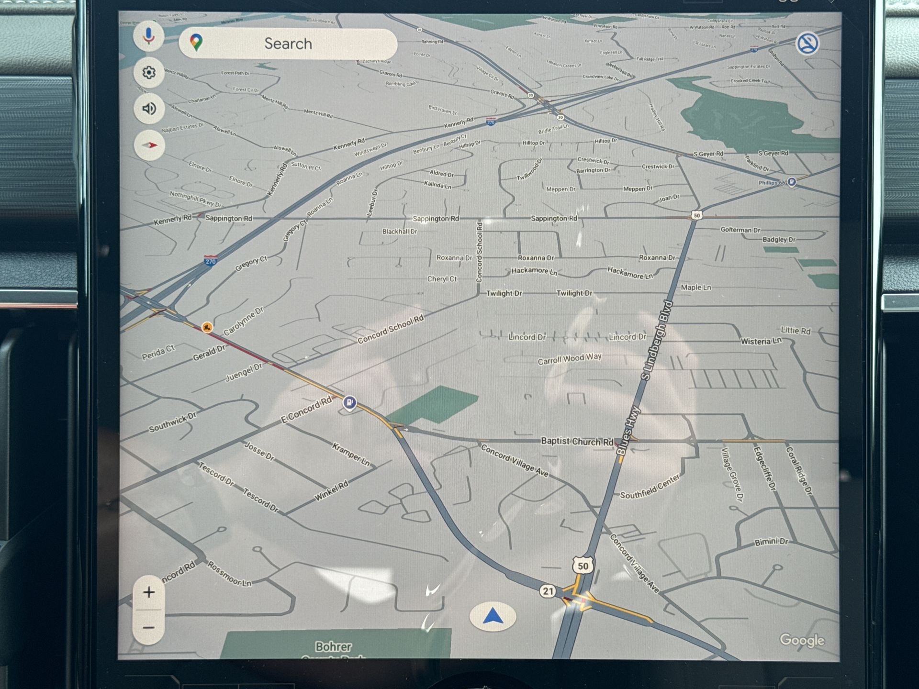Zoom out with the minus button
The height and width of the screenshot is (689, 919).
149,627
